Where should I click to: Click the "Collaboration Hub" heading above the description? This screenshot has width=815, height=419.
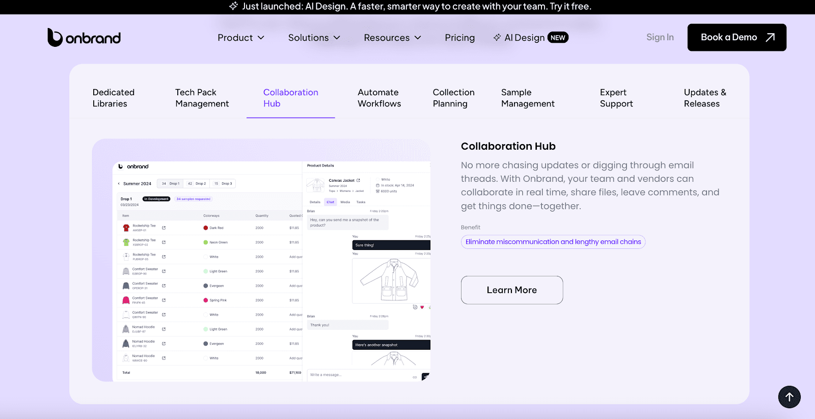coord(508,146)
